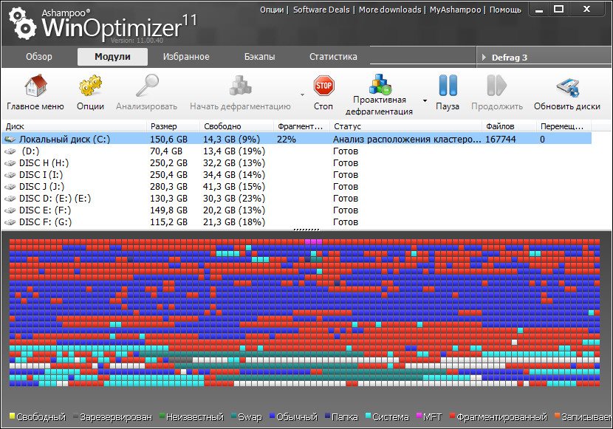
Task: Click the 115,2 GB size cell
Action: tap(169, 222)
